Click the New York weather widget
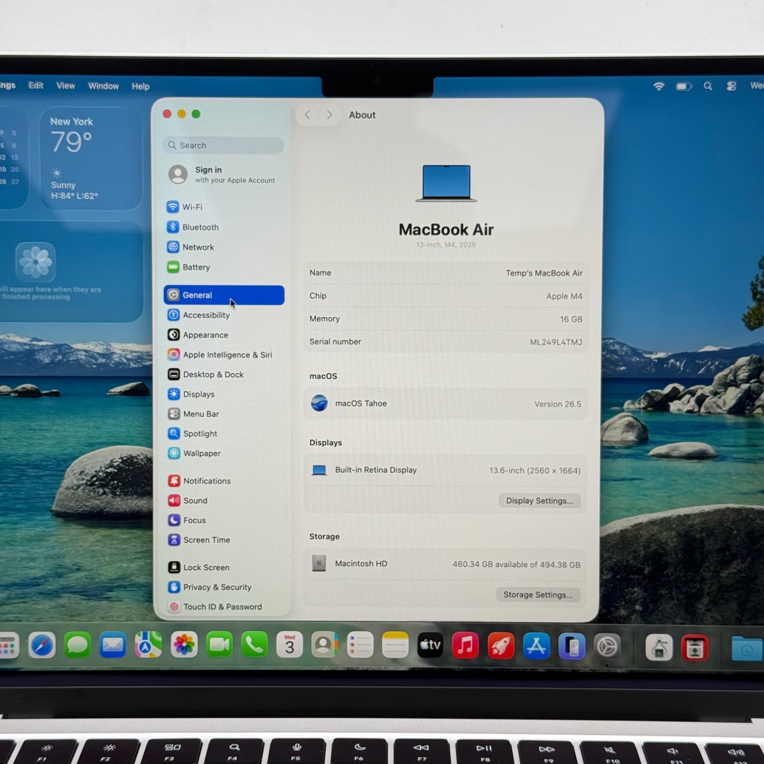The height and width of the screenshot is (764, 764). [91, 158]
